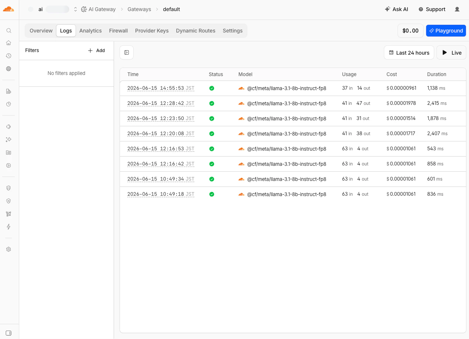Switch to the Overview tab
This screenshot has height=339, width=469.
[41, 31]
